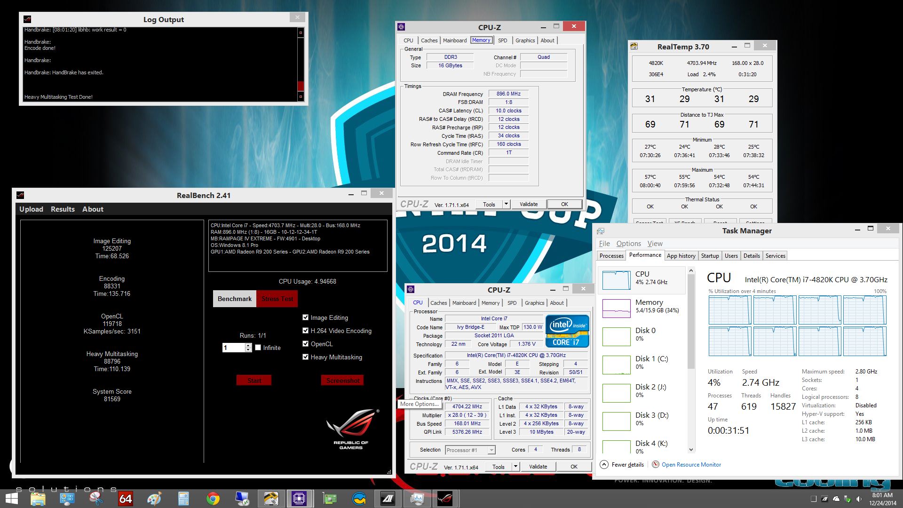Open green graphics card icon on taskbar
903x508 pixels.
pyautogui.click(x=330, y=498)
